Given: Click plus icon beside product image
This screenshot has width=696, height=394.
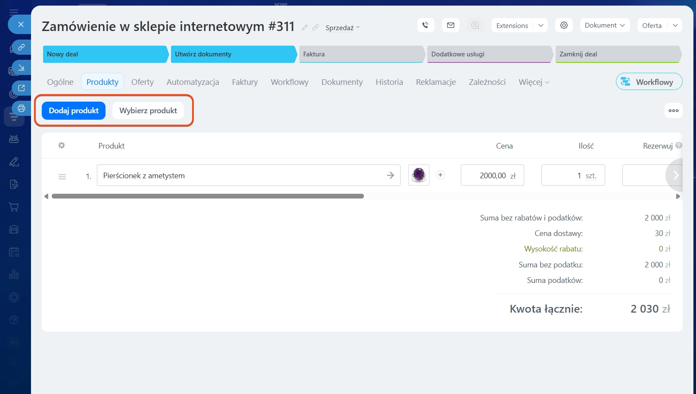Looking at the screenshot, I should tap(440, 175).
